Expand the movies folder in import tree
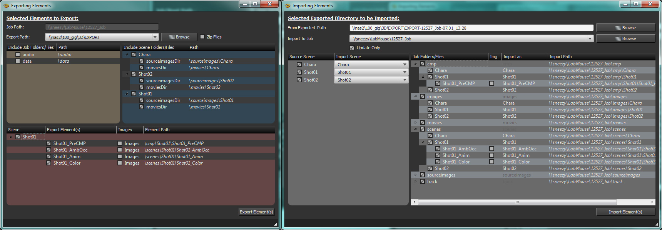This screenshot has height=230, width=662. click(x=415, y=123)
